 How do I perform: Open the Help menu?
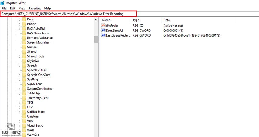coord(48,9)
